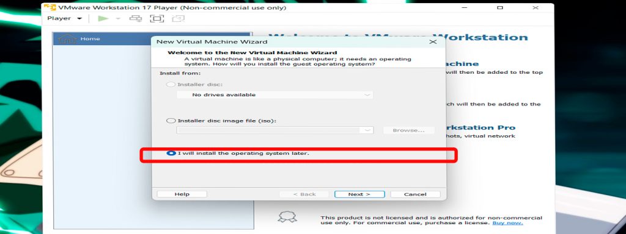Click the license ribbon badge icon

coord(287,218)
